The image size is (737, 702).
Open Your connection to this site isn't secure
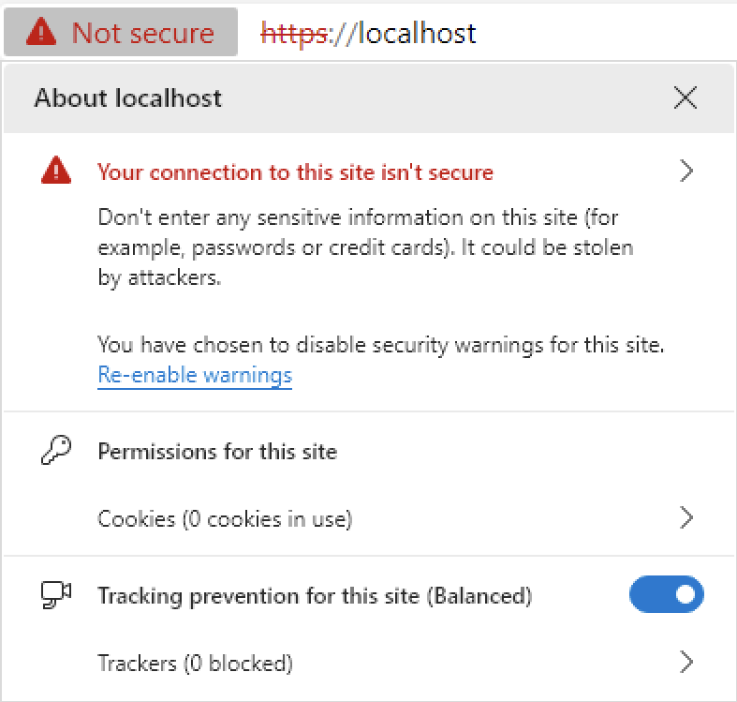pyautogui.click(x=295, y=172)
